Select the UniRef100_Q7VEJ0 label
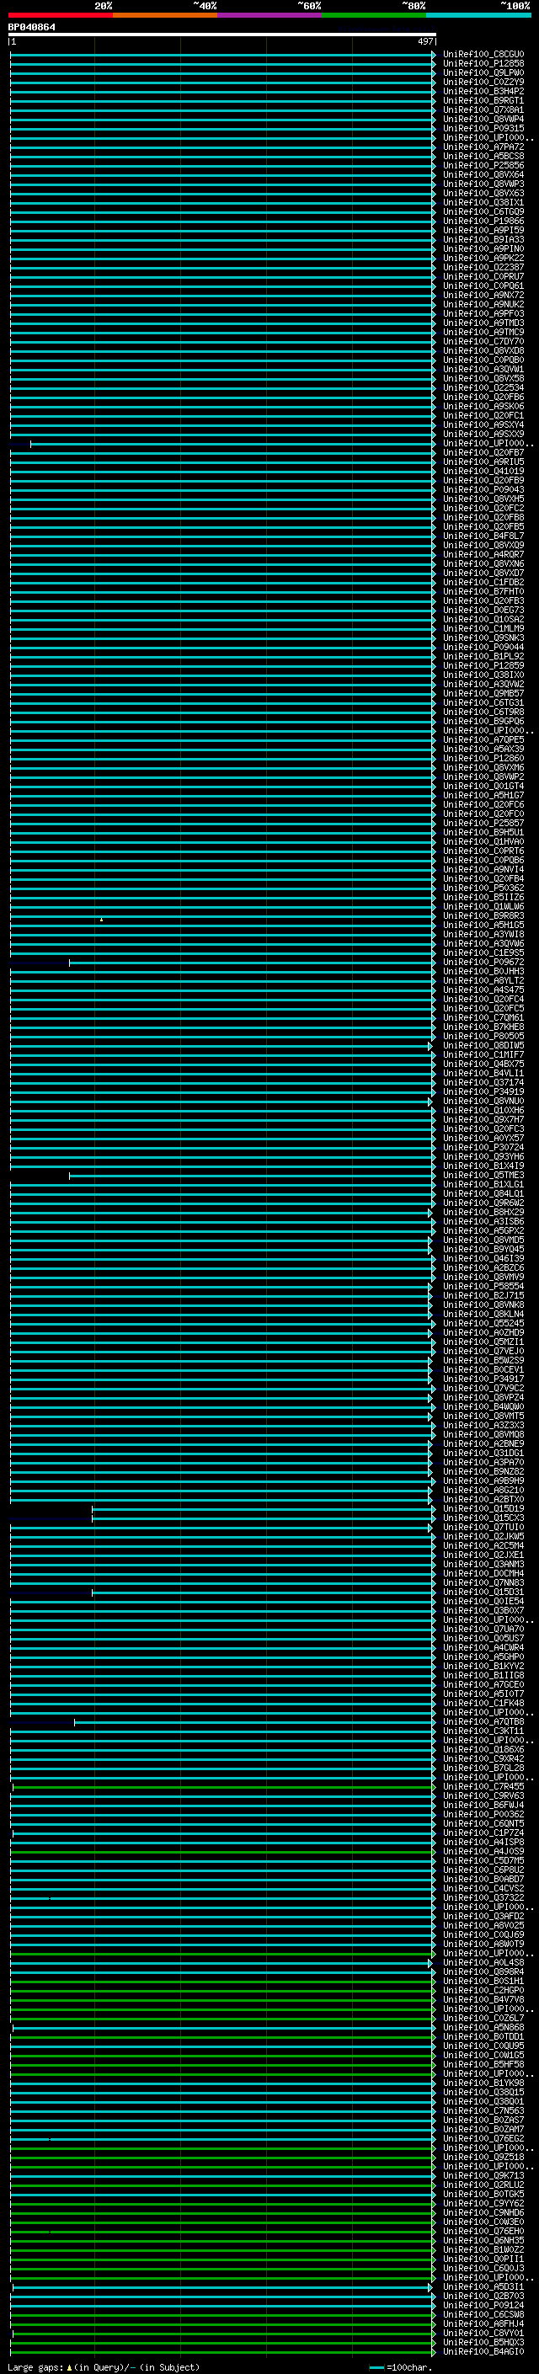 483,1351
